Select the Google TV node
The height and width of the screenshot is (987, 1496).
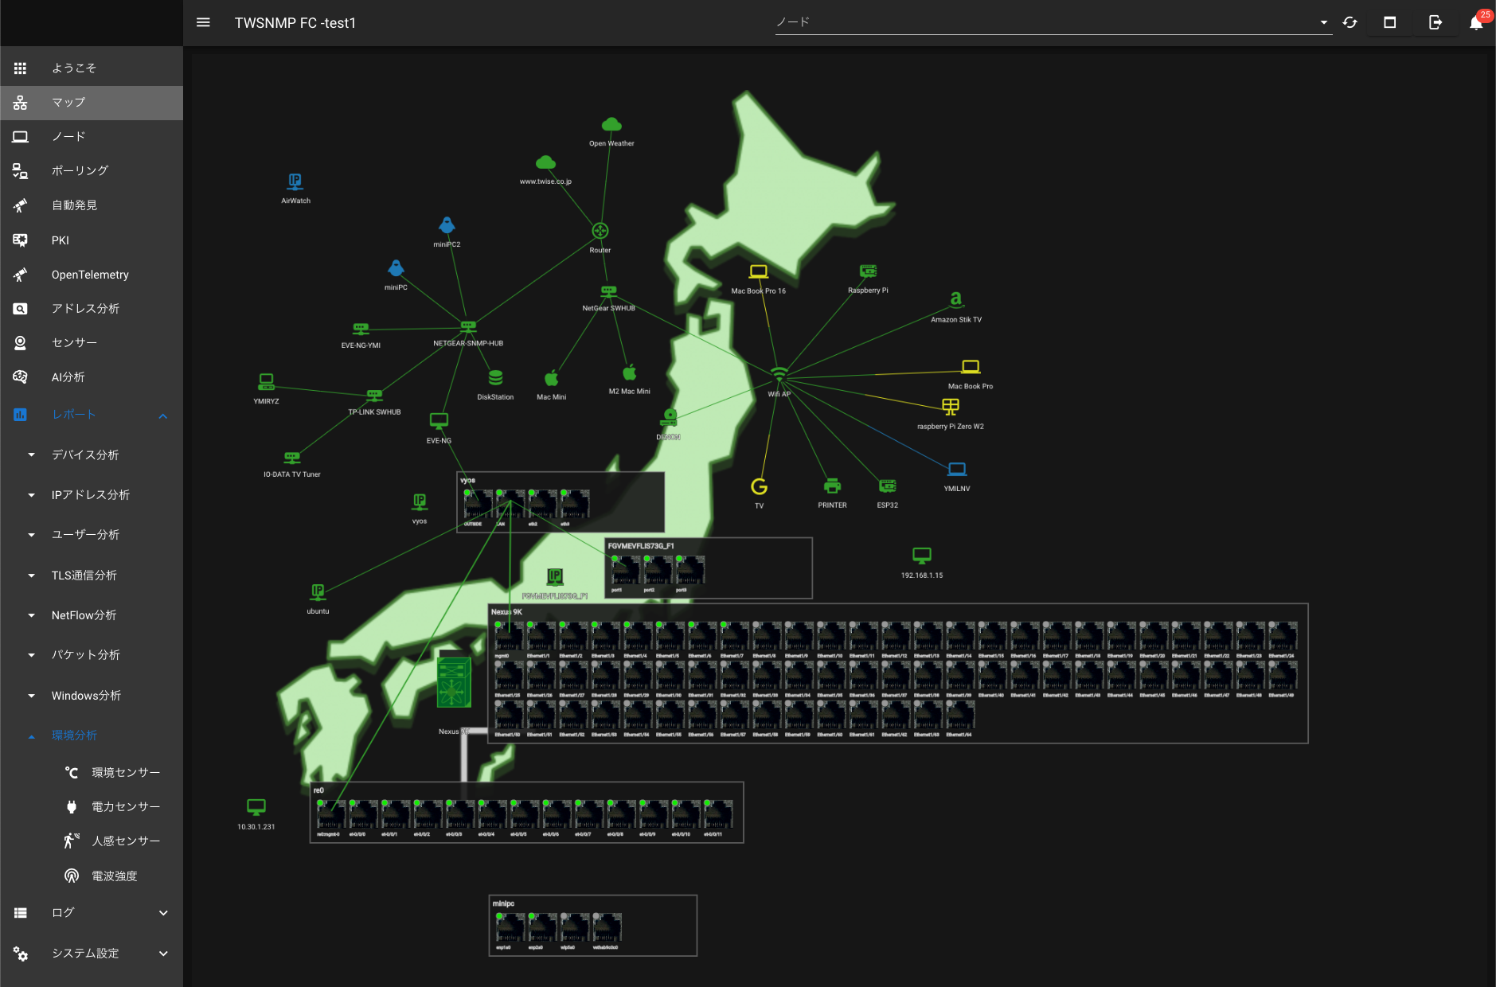760,486
